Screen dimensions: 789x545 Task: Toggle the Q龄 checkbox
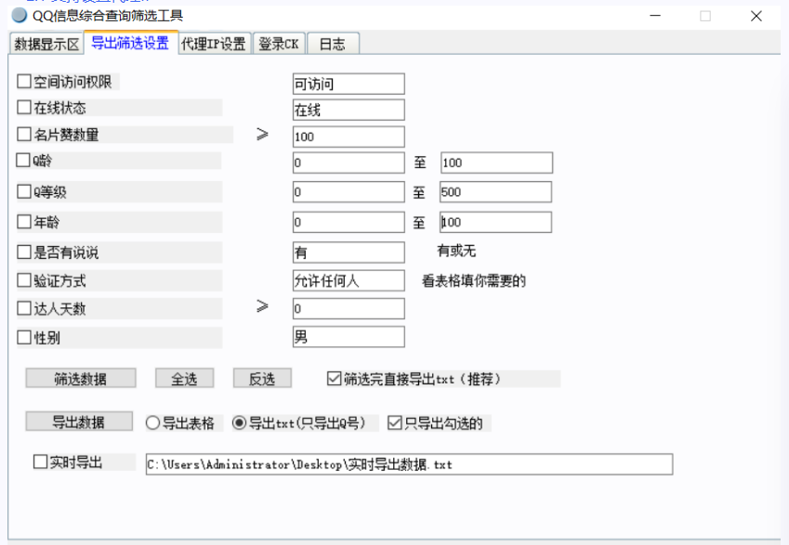[x=23, y=161]
